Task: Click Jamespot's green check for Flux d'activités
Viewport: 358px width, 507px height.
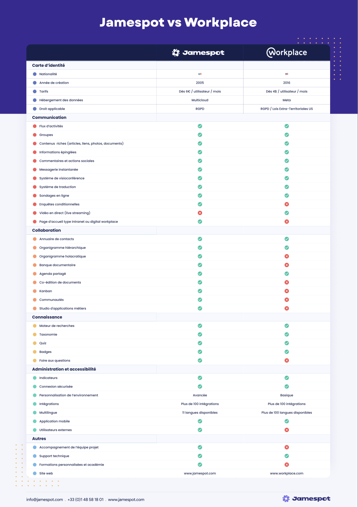Action: 200,126
